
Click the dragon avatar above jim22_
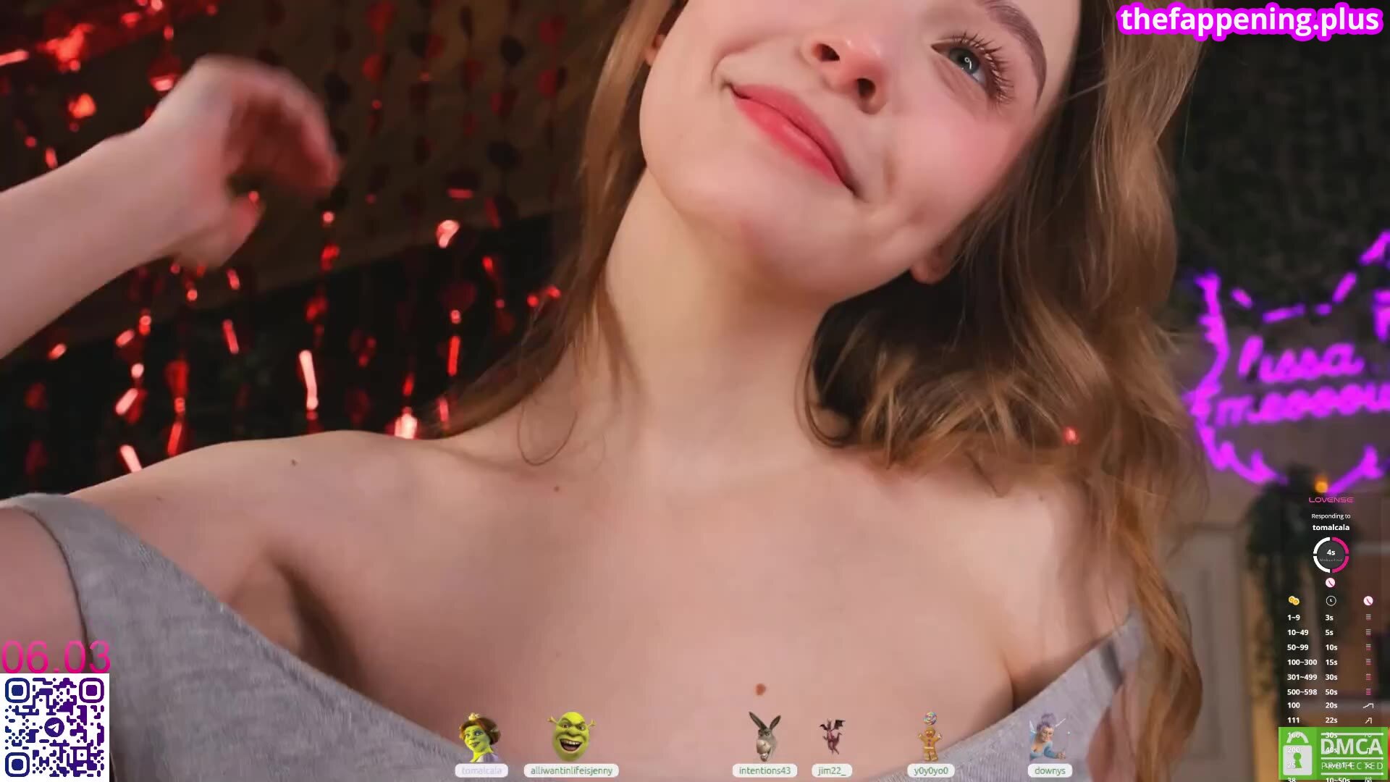pos(832,736)
